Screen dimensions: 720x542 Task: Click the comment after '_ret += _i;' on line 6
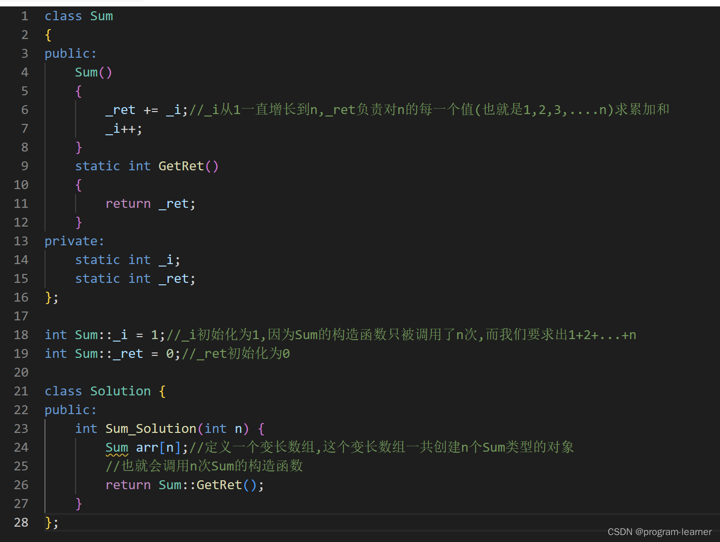tap(429, 110)
